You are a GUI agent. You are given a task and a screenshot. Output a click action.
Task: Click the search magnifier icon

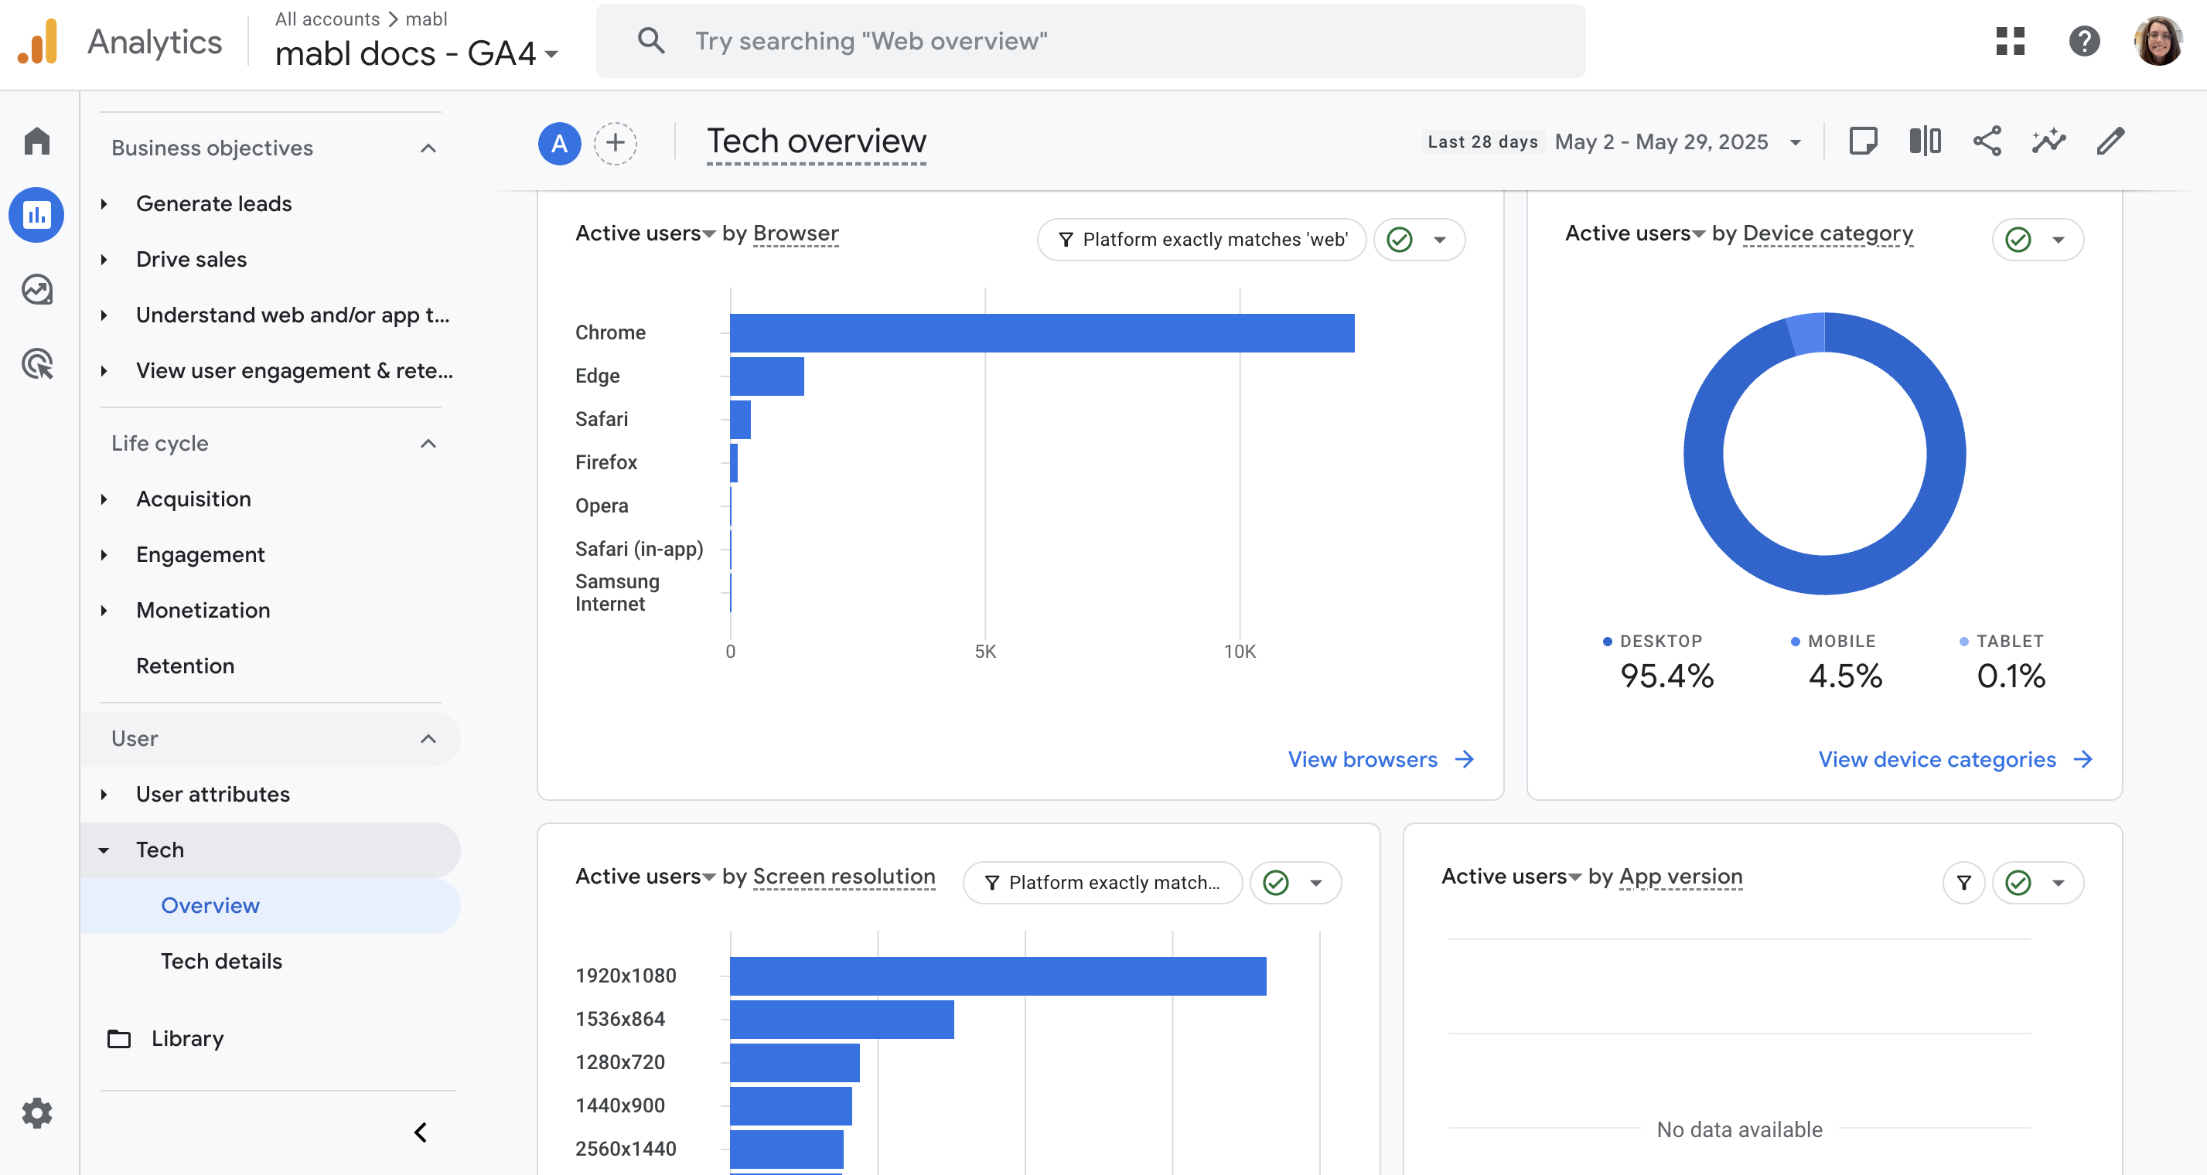click(x=651, y=40)
